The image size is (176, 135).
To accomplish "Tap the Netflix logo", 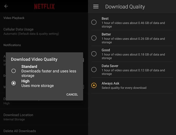I will tap(44, 7).
